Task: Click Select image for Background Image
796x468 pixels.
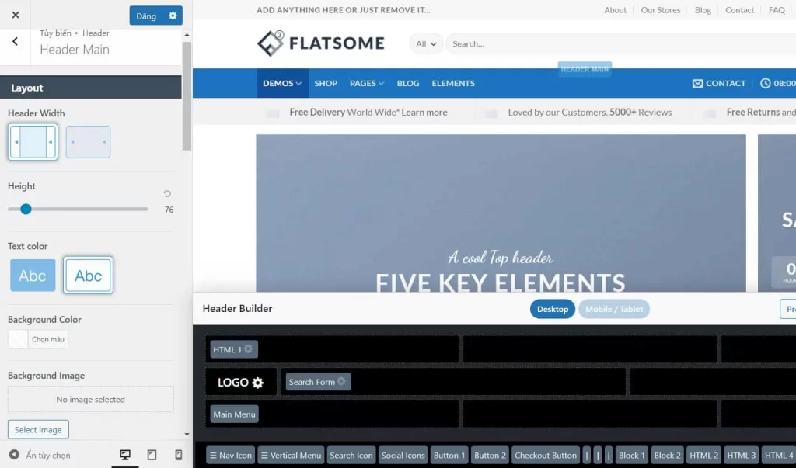Action: click(38, 429)
